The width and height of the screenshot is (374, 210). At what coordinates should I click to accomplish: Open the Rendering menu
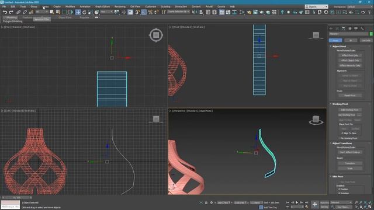pos(120,6)
